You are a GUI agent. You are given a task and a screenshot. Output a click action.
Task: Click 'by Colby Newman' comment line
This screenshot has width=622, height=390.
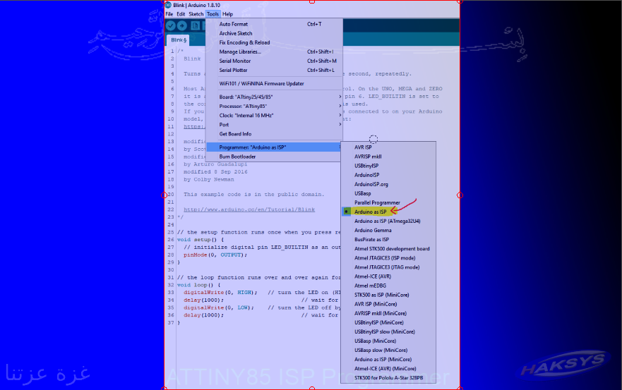click(x=209, y=179)
